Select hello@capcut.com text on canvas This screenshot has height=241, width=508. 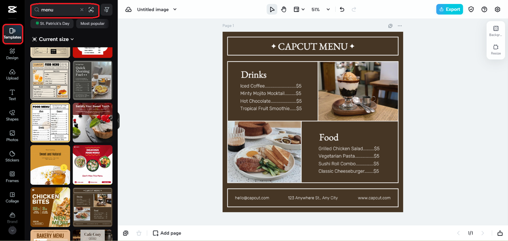click(252, 198)
